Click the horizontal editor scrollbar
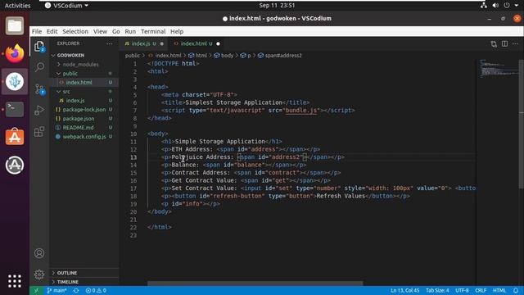 pos(255,284)
